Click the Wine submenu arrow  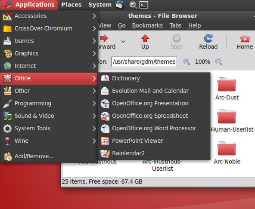click(x=94, y=141)
